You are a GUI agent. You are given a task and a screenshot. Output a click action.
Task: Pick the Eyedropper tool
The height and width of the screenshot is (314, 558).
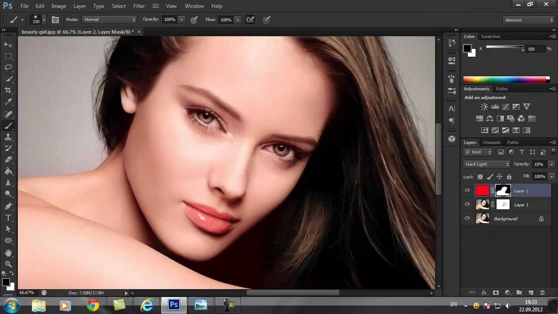pos(8,102)
